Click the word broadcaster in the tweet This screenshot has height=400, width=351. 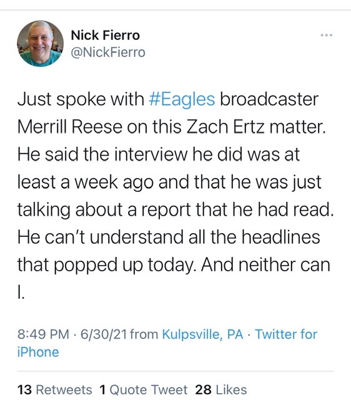[269, 99]
